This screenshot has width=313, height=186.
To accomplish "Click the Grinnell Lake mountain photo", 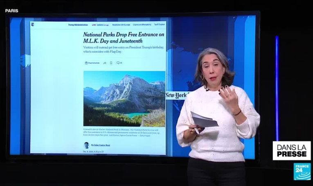I will pyautogui.click(x=124, y=99).
